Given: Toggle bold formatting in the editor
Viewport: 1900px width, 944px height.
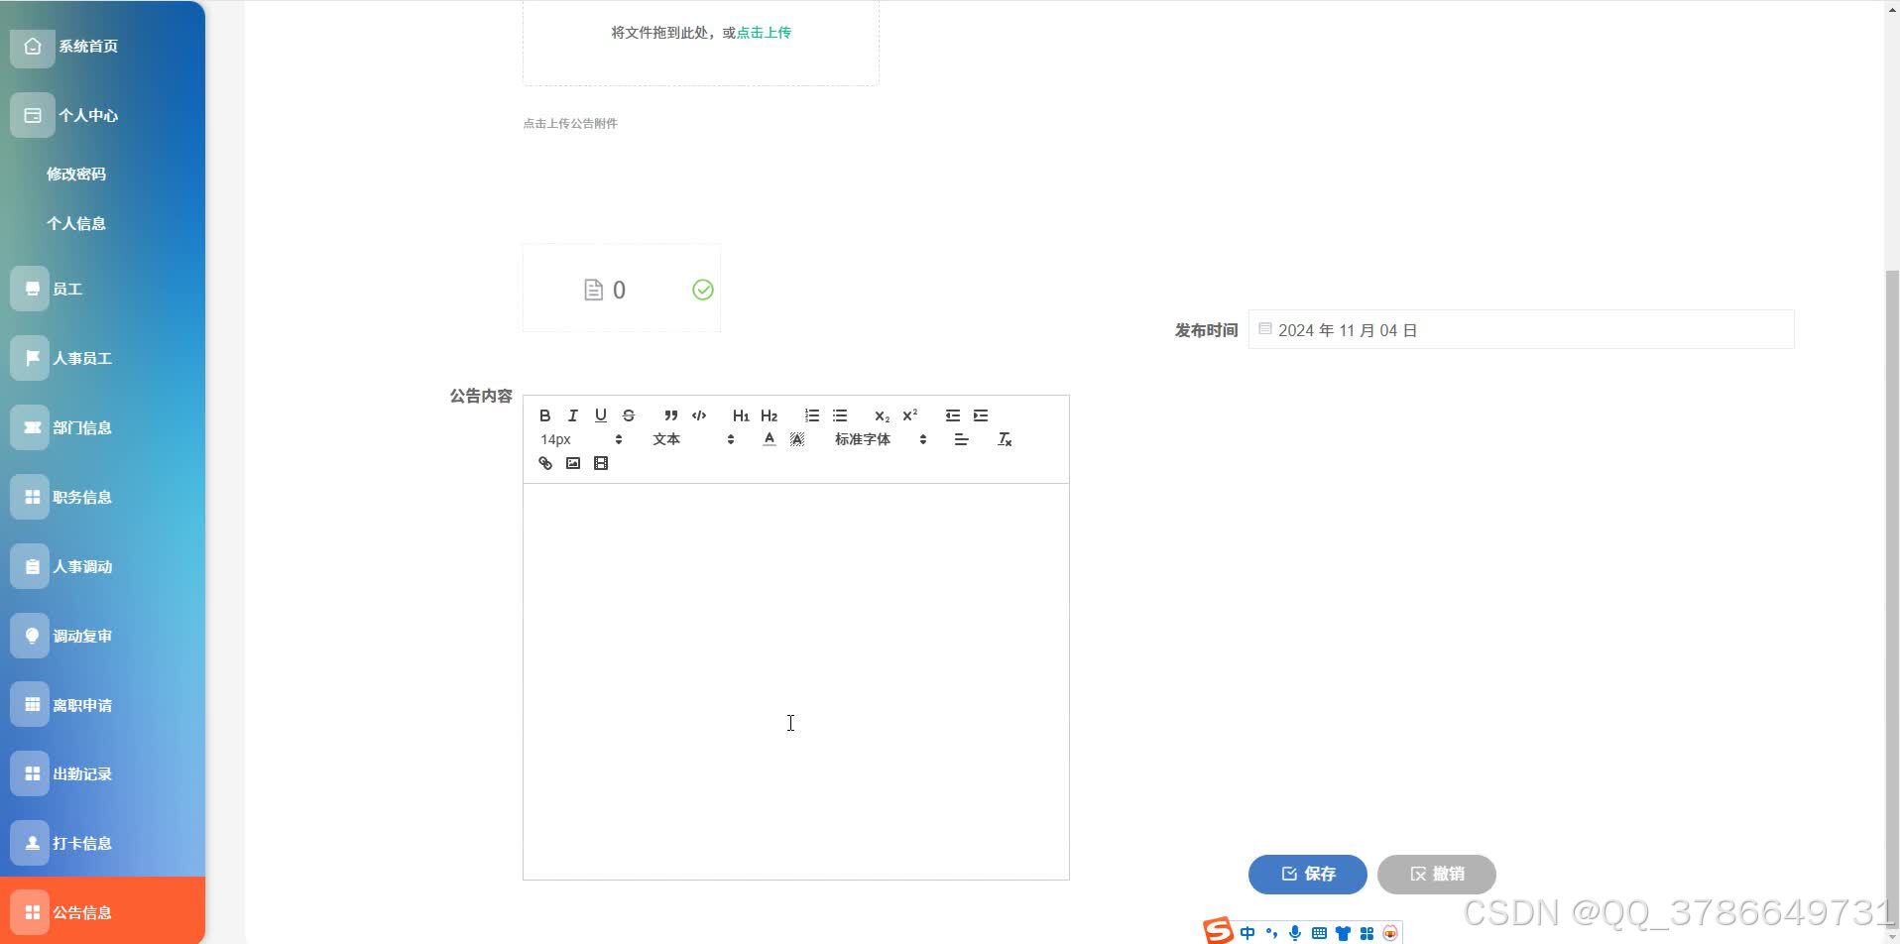Looking at the screenshot, I should [x=545, y=415].
